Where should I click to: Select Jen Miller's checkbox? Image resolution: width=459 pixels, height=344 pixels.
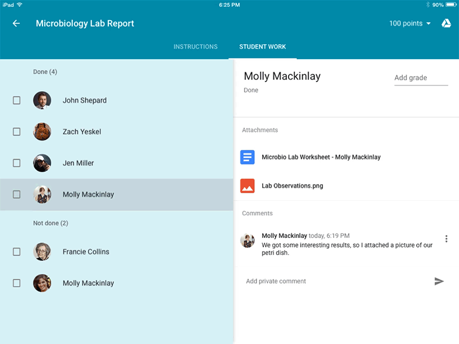(17, 163)
